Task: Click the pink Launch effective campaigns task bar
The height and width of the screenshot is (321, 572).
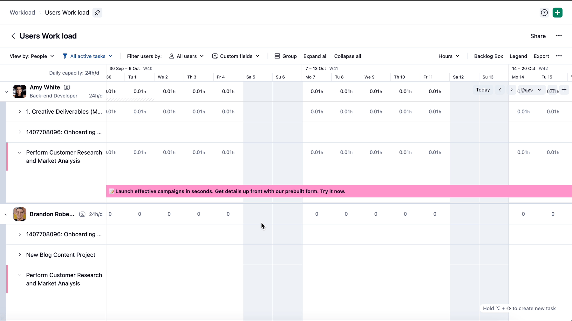Action: (339, 191)
